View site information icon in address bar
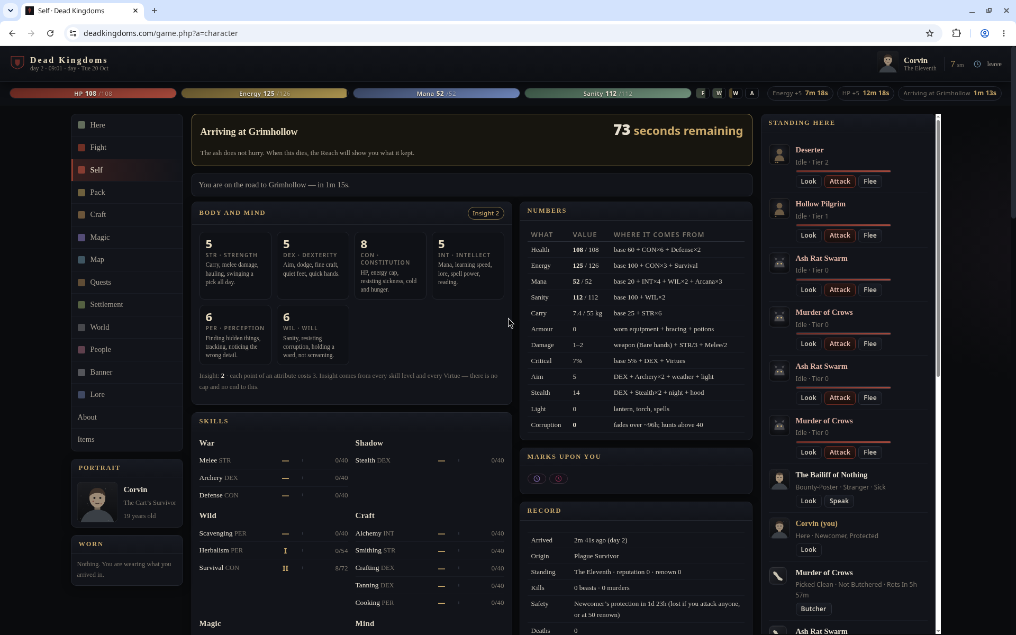 (74, 33)
